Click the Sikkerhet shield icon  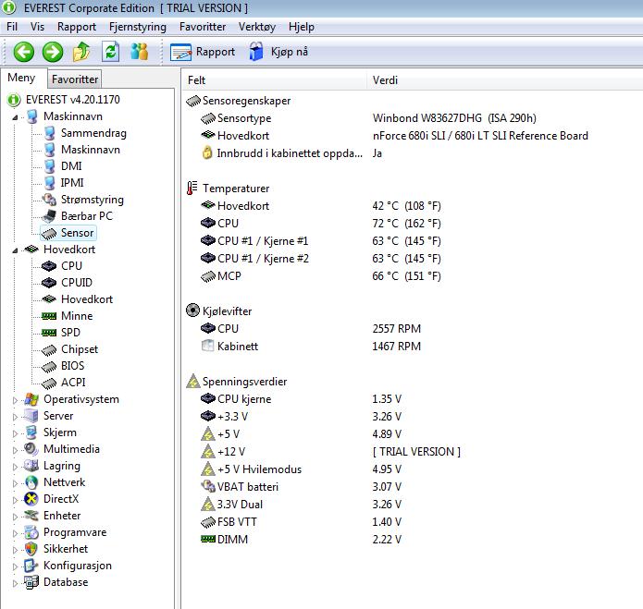pyautogui.click(x=31, y=549)
